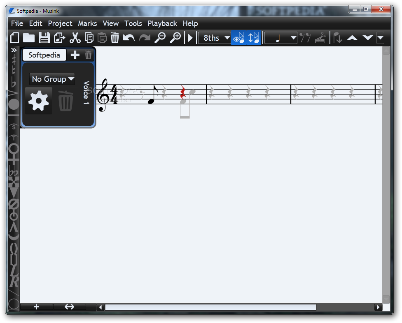Click the horizontal scrollbar left arrow

[100, 307]
